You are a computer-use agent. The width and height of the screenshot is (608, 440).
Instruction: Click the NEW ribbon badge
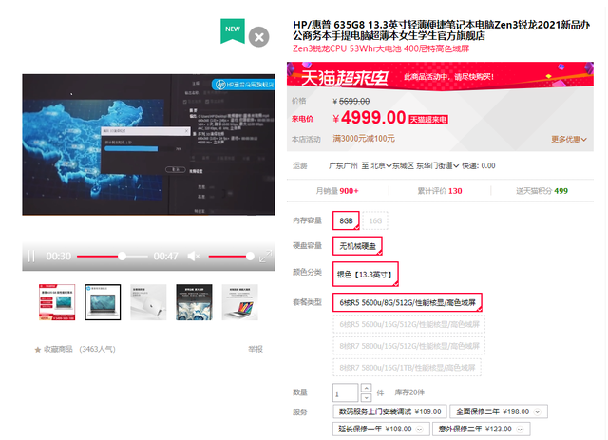[233, 31]
